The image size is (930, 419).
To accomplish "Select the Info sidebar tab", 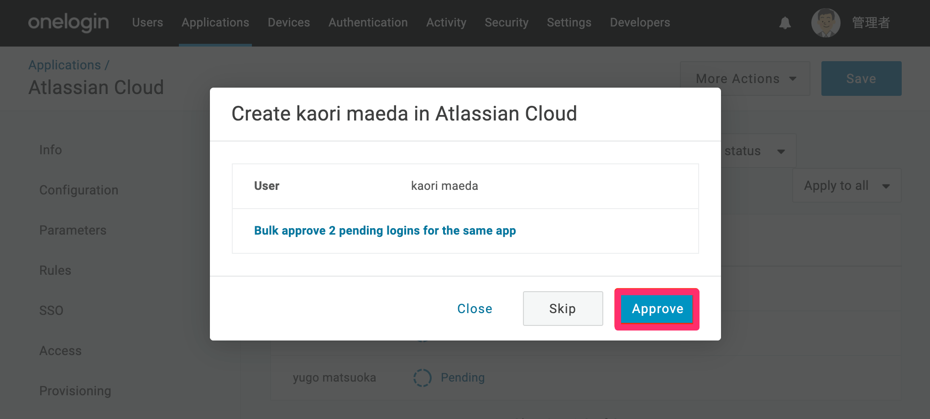I will [51, 150].
